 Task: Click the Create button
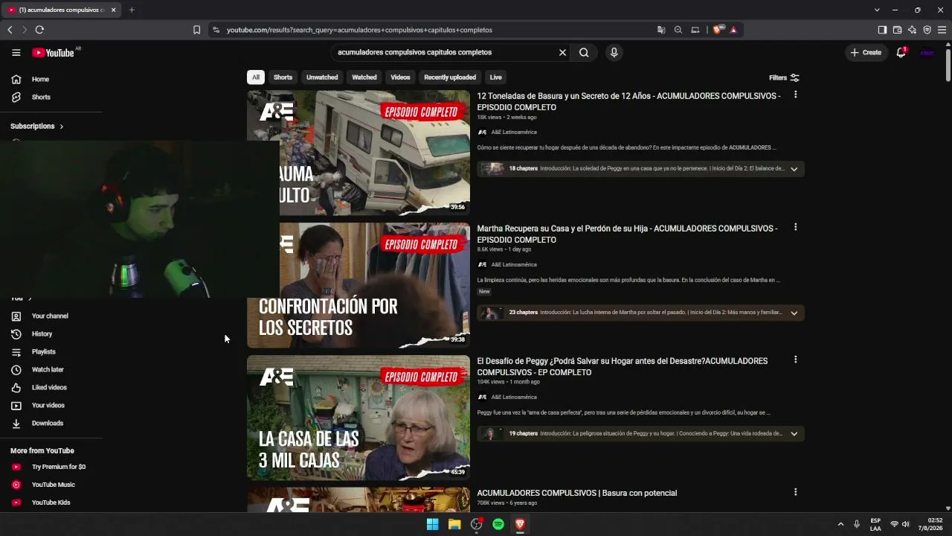click(x=866, y=53)
